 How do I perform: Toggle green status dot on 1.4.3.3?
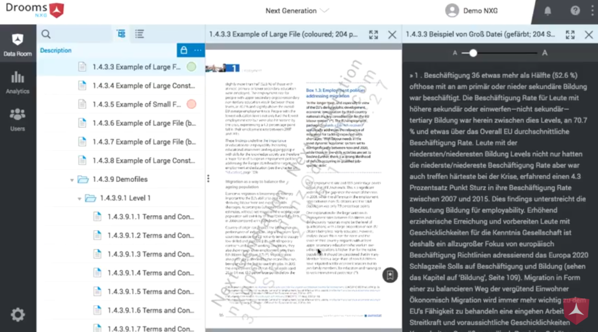point(192,67)
